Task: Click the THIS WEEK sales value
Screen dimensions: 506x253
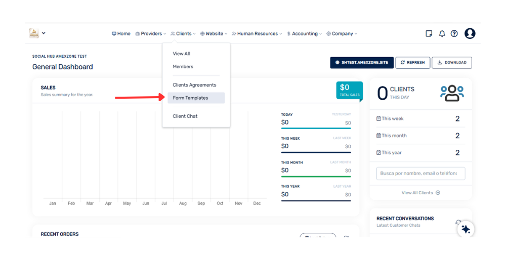Action: click(x=284, y=146)
